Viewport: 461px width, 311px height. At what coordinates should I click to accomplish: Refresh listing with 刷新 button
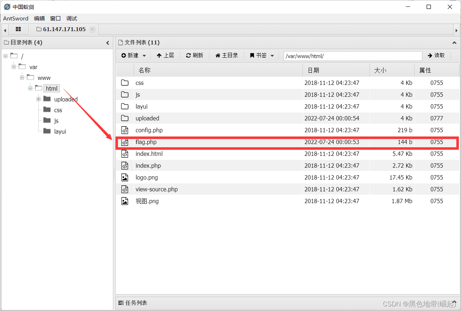coord(195,56)
